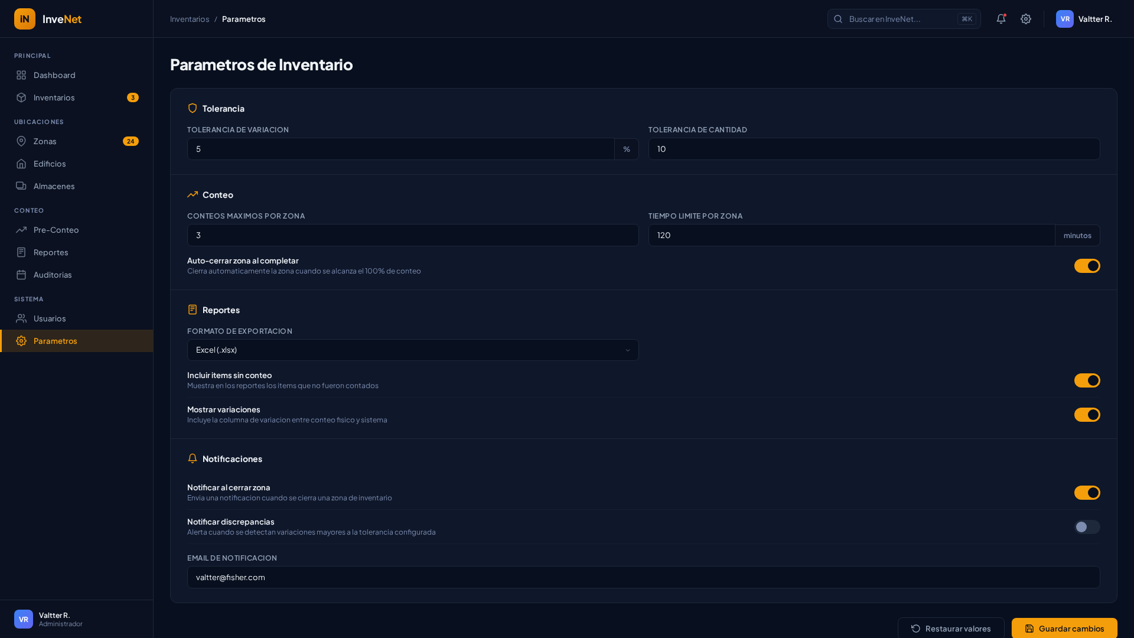Click Inventarios breadcrumb link
This screenshot has width=1134, height=638.
pyautogui.click(x=190, y=19)
